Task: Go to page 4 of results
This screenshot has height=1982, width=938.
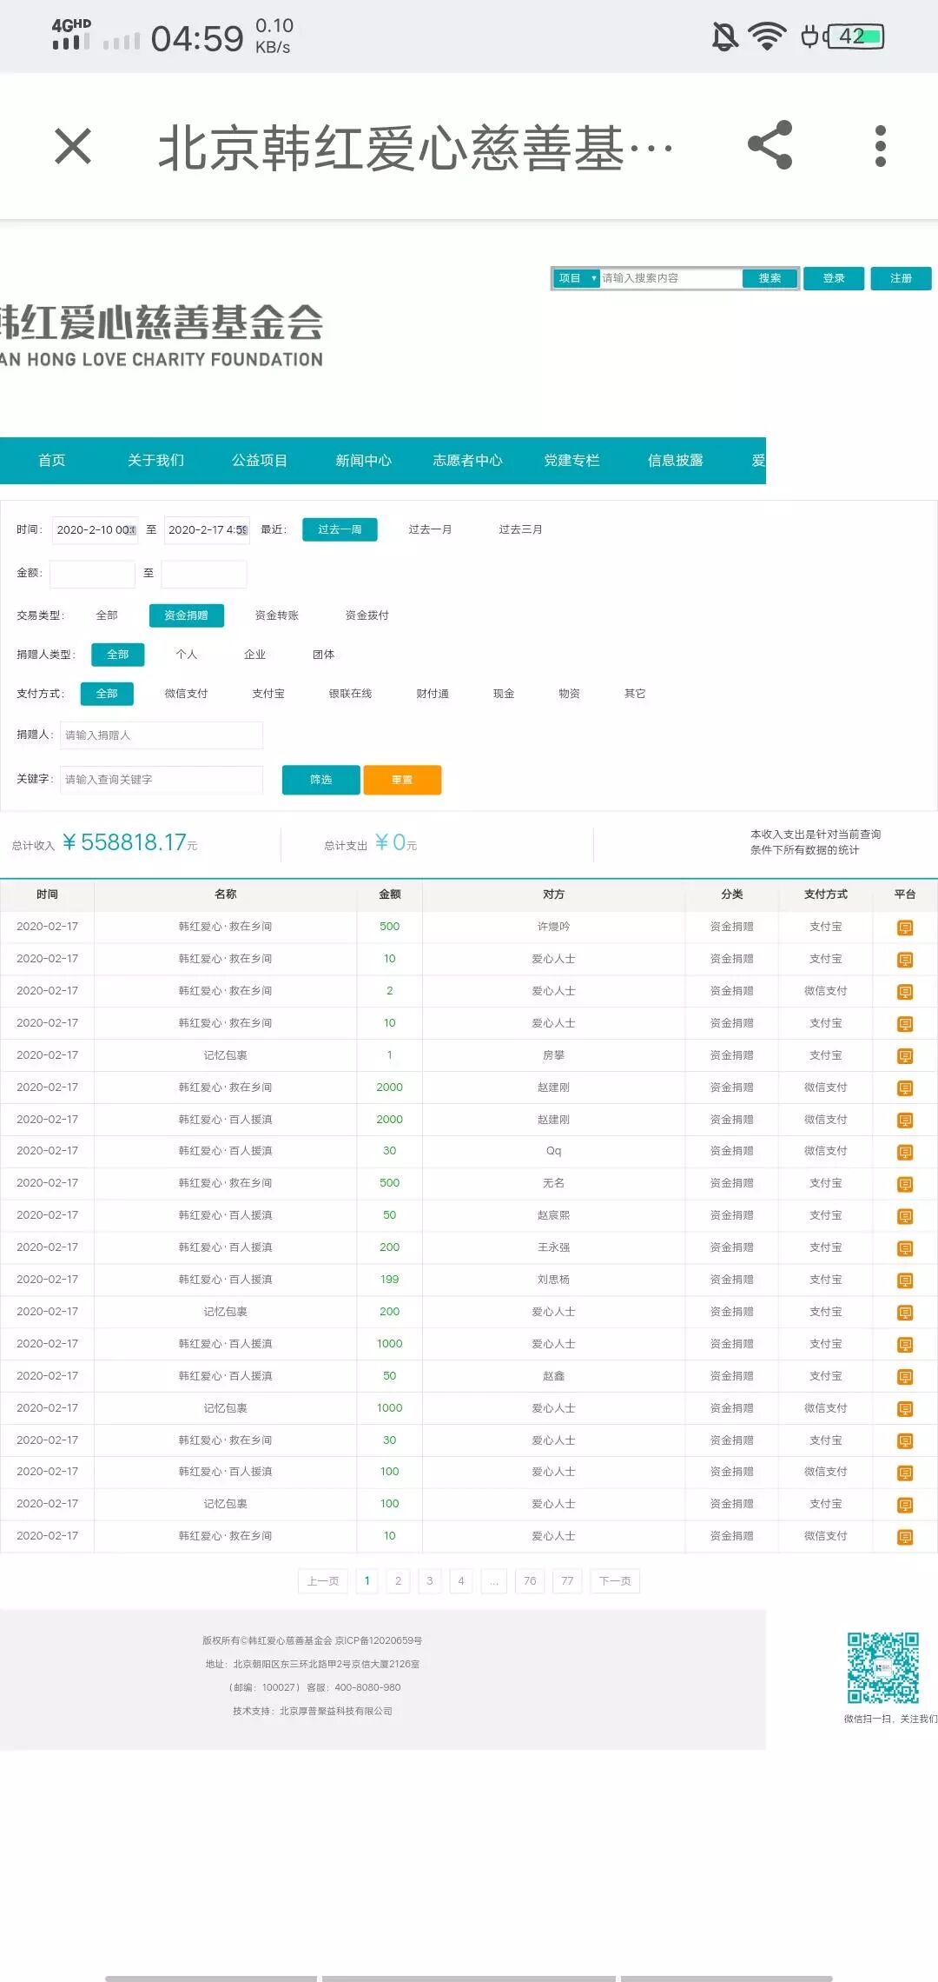Action: 461,1581
